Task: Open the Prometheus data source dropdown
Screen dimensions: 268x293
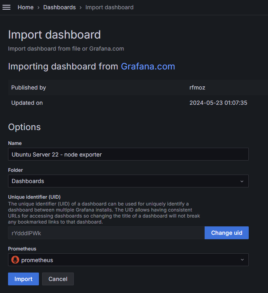Action: (128, 260)
